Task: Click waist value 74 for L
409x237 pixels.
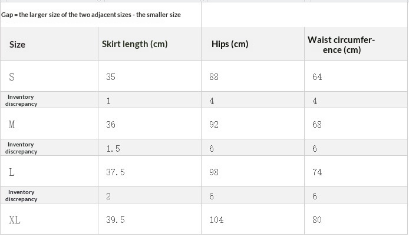Action: click(317, 172)
